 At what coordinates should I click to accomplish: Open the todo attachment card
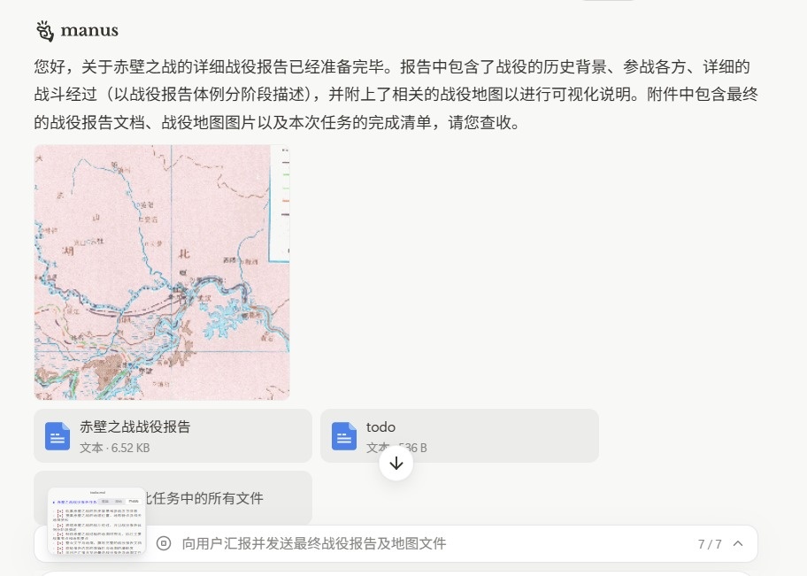pyautogui.click(x=459, y=435)
